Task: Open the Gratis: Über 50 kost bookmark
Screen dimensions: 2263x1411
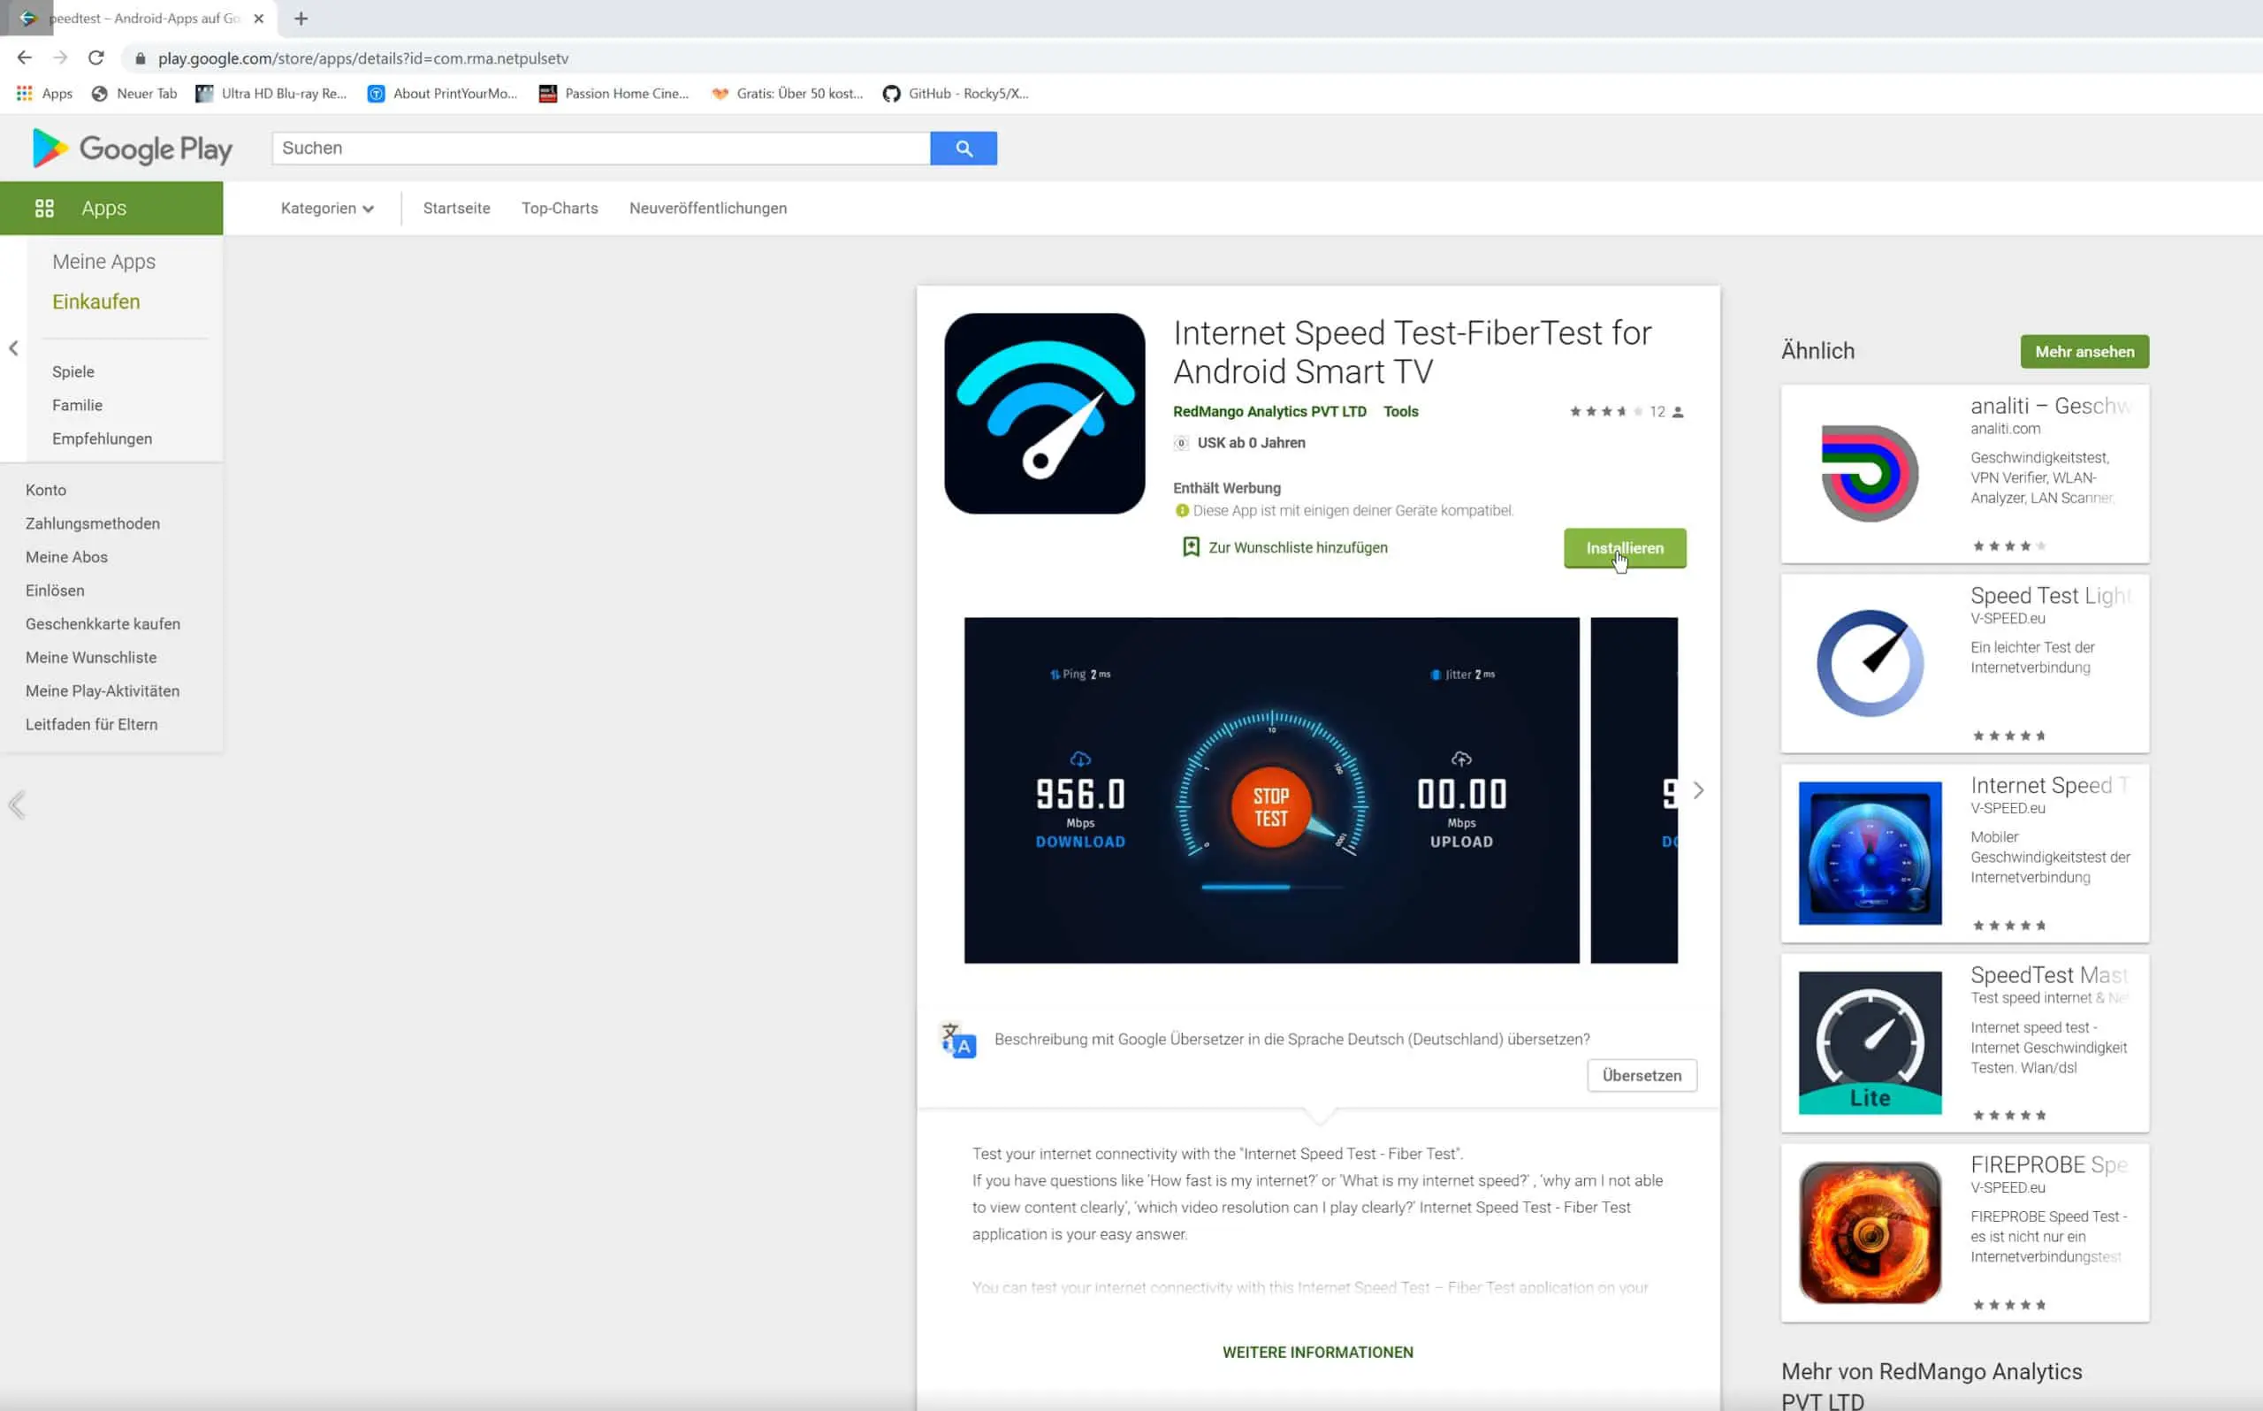Action: 787,94
